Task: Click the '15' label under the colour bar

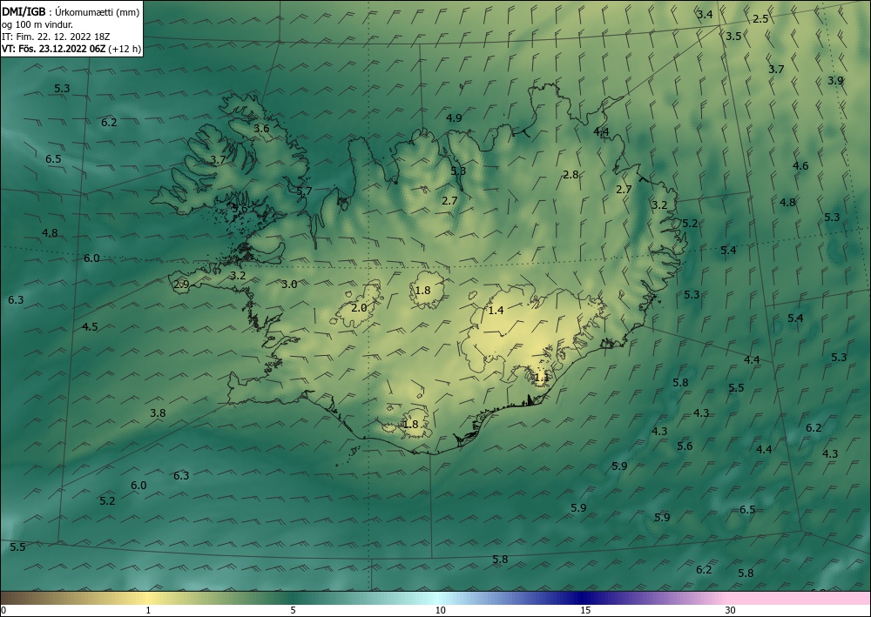Action: [x=585, y=611]
